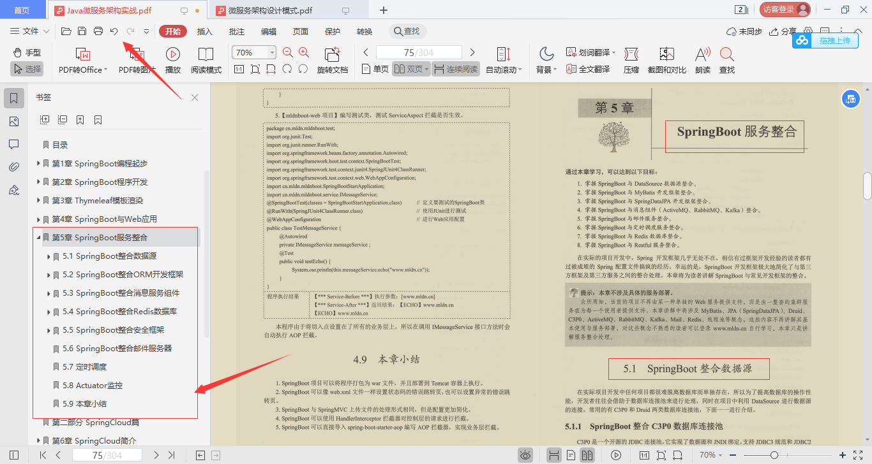This screenshot has height=464, width=872.
Task: Start the 播放 slideshow
Action: click(x=172, y=61)
